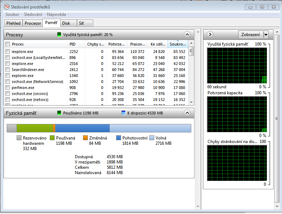Check the svchost.exe (netsvcs) checkbox
Screen dimensions: 282x214
[7, 100]
